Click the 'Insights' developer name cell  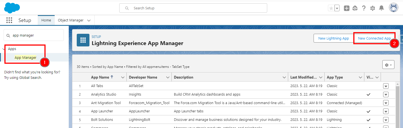tap(135, 94)
